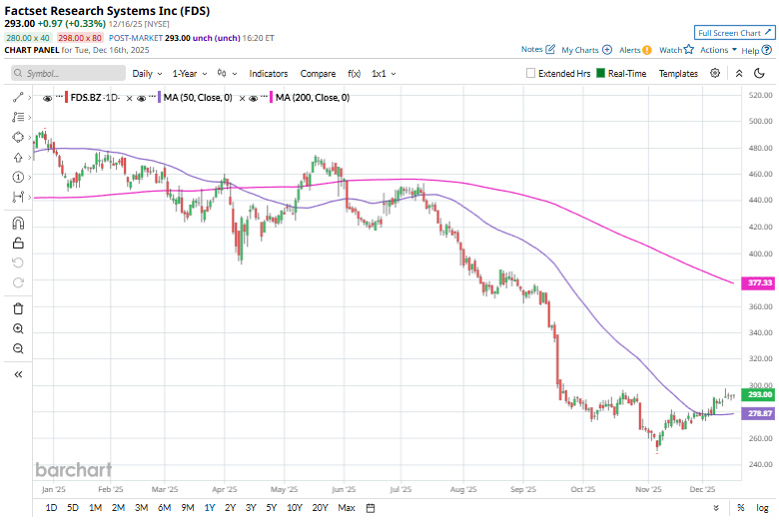Open the My Charts link
This screenshot has height=520, width=779.
[579, 49]
